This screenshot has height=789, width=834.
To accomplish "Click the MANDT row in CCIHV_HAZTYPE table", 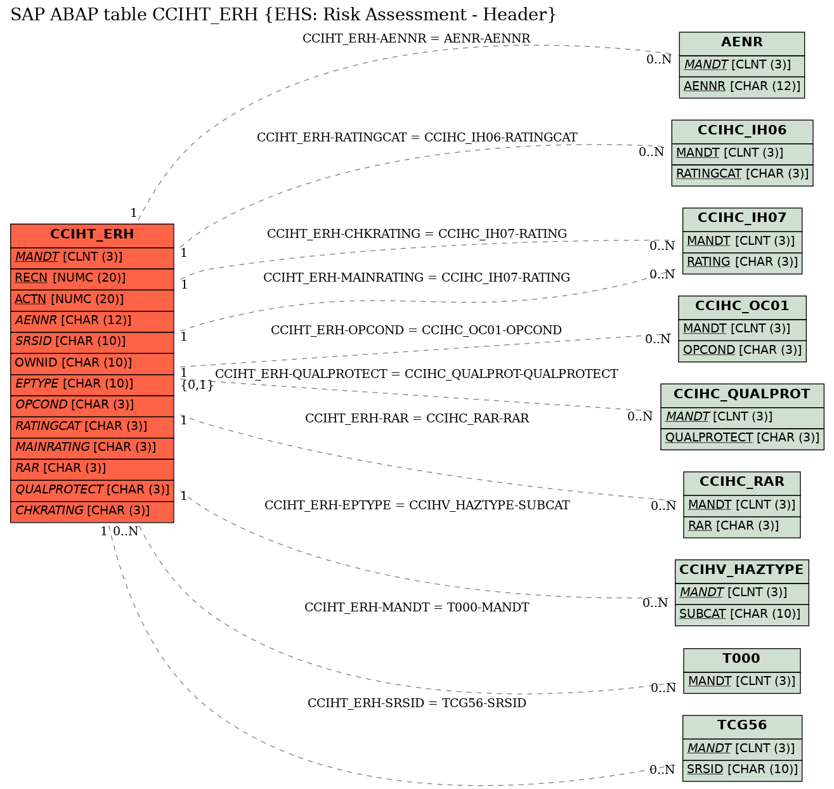I will coord(742,593).
